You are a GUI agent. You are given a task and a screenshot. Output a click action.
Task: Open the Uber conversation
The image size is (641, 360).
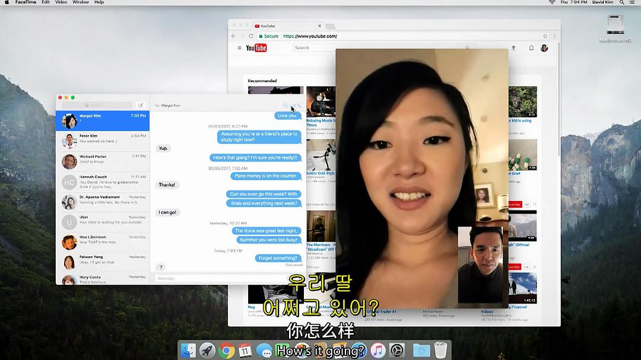point(103,221)
